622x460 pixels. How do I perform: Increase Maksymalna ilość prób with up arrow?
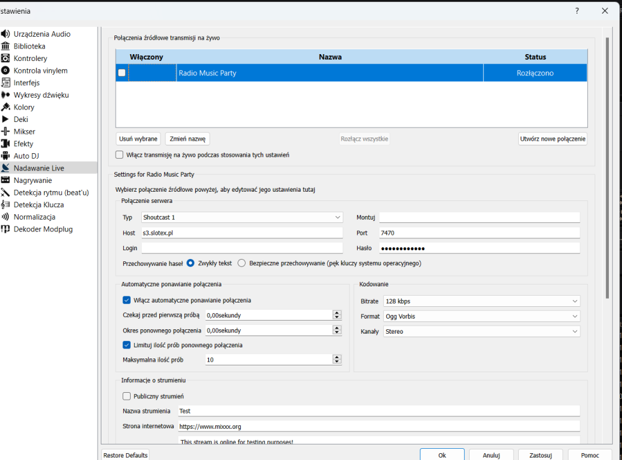point(337,357)
